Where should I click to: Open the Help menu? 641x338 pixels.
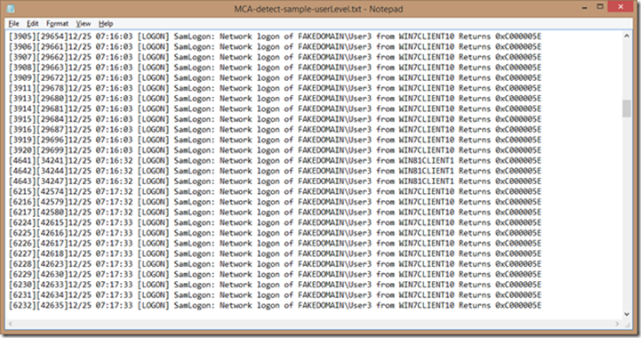click(x=106, y=24)
